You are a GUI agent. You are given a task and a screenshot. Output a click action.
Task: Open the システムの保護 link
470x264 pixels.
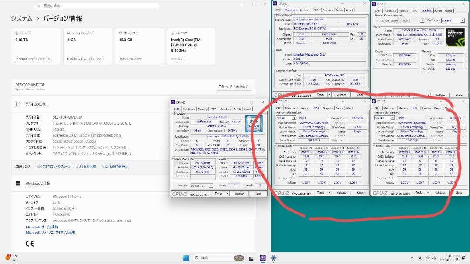click(86, 167)
